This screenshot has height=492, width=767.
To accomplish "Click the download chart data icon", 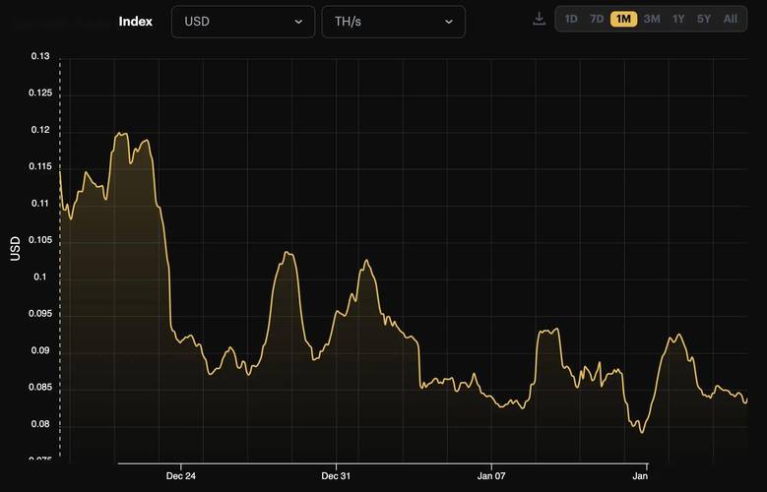I will (x=539, y=19).
